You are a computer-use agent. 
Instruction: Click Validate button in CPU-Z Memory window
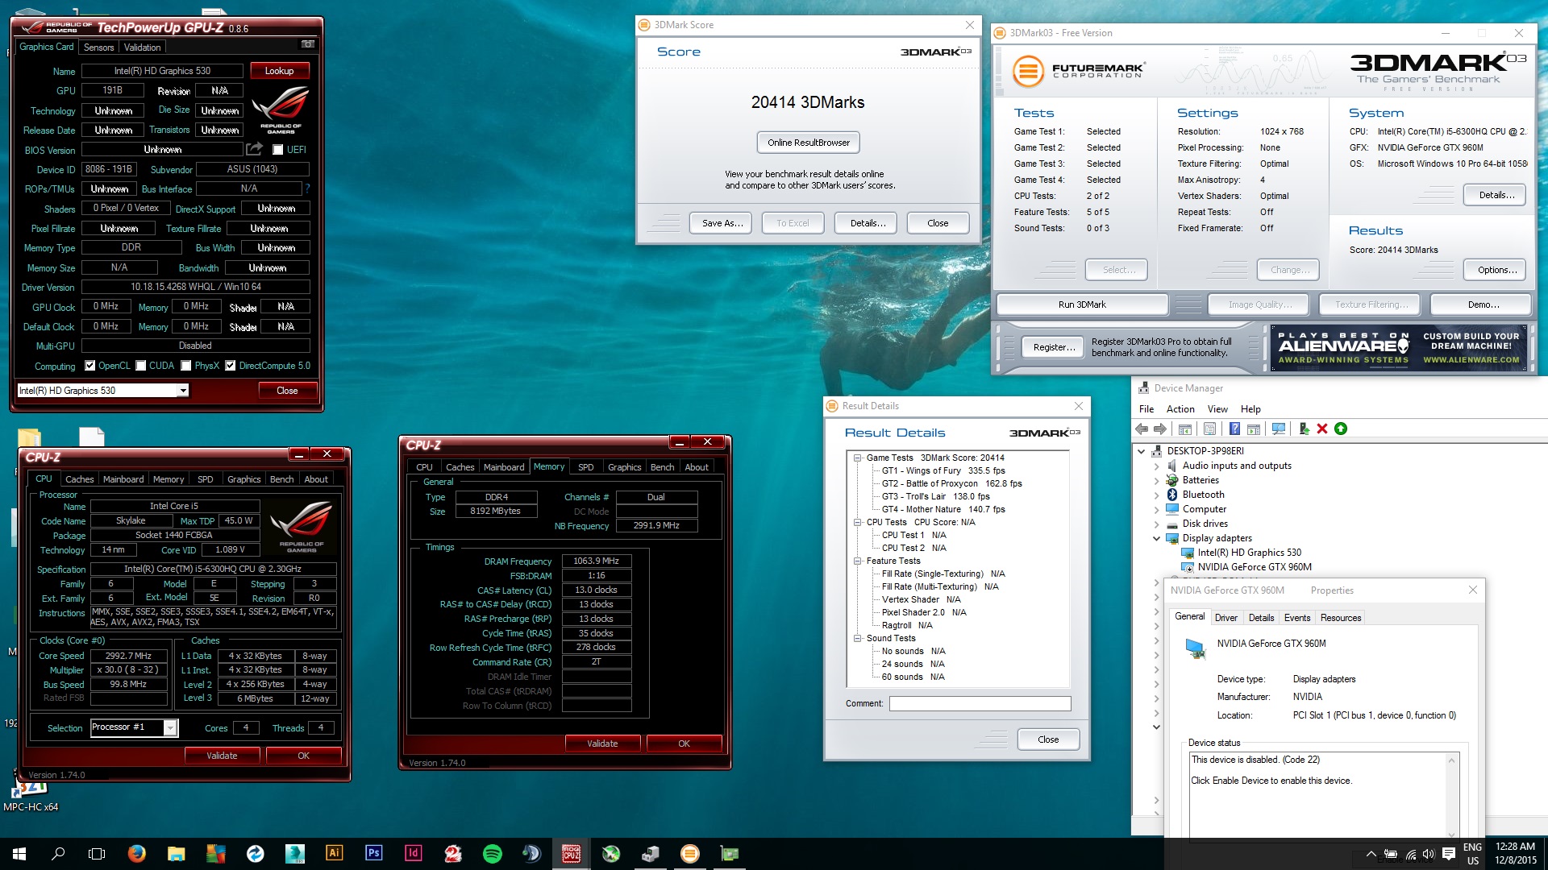pyautogui.click(x=602, y=744)
